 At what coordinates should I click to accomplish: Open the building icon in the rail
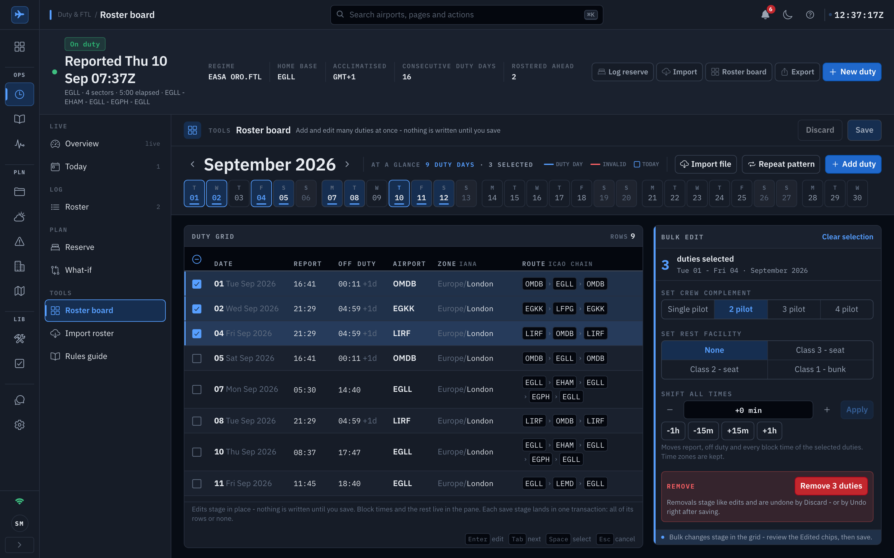tap(20, 266)
